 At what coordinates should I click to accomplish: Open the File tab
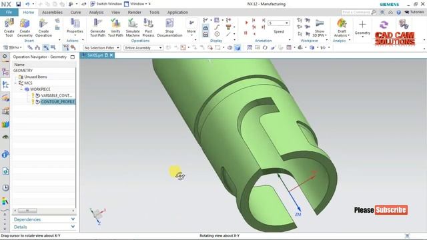[9, 12]
